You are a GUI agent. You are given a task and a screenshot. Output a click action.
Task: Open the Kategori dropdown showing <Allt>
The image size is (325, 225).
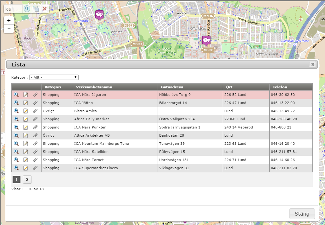click(x=54, y=77)
